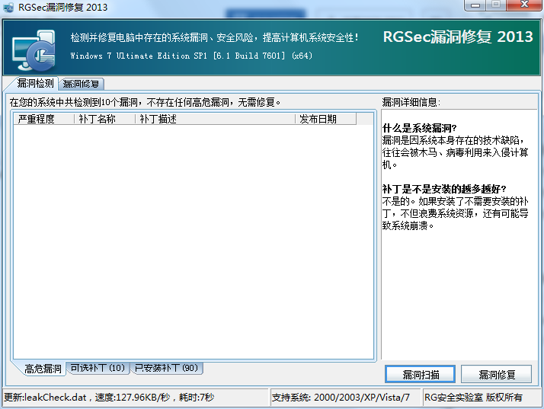Image resolution: width=544 pixels, height=409 pixels.
Task: View the 已安装补丁 (90) tab
Action: 166,368
